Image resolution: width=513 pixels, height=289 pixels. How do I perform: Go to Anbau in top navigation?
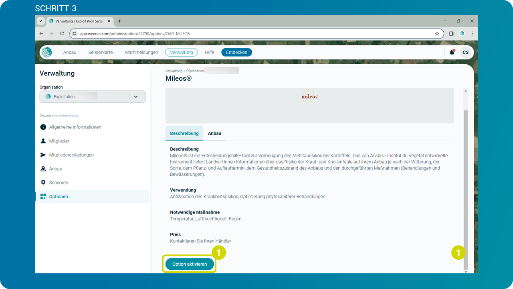70,52
